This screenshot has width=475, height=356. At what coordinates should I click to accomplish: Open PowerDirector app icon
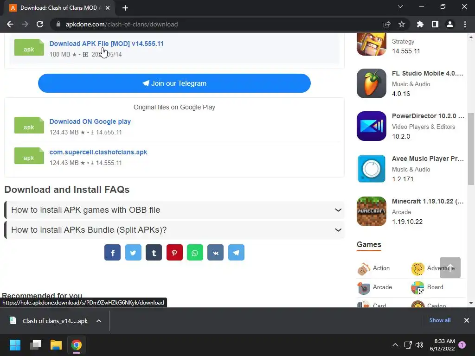pyautogui.click(x=372, y=126)
